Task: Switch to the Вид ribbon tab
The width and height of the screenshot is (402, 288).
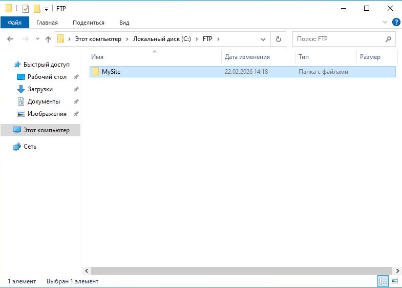Action: click(x=124, y=23)
